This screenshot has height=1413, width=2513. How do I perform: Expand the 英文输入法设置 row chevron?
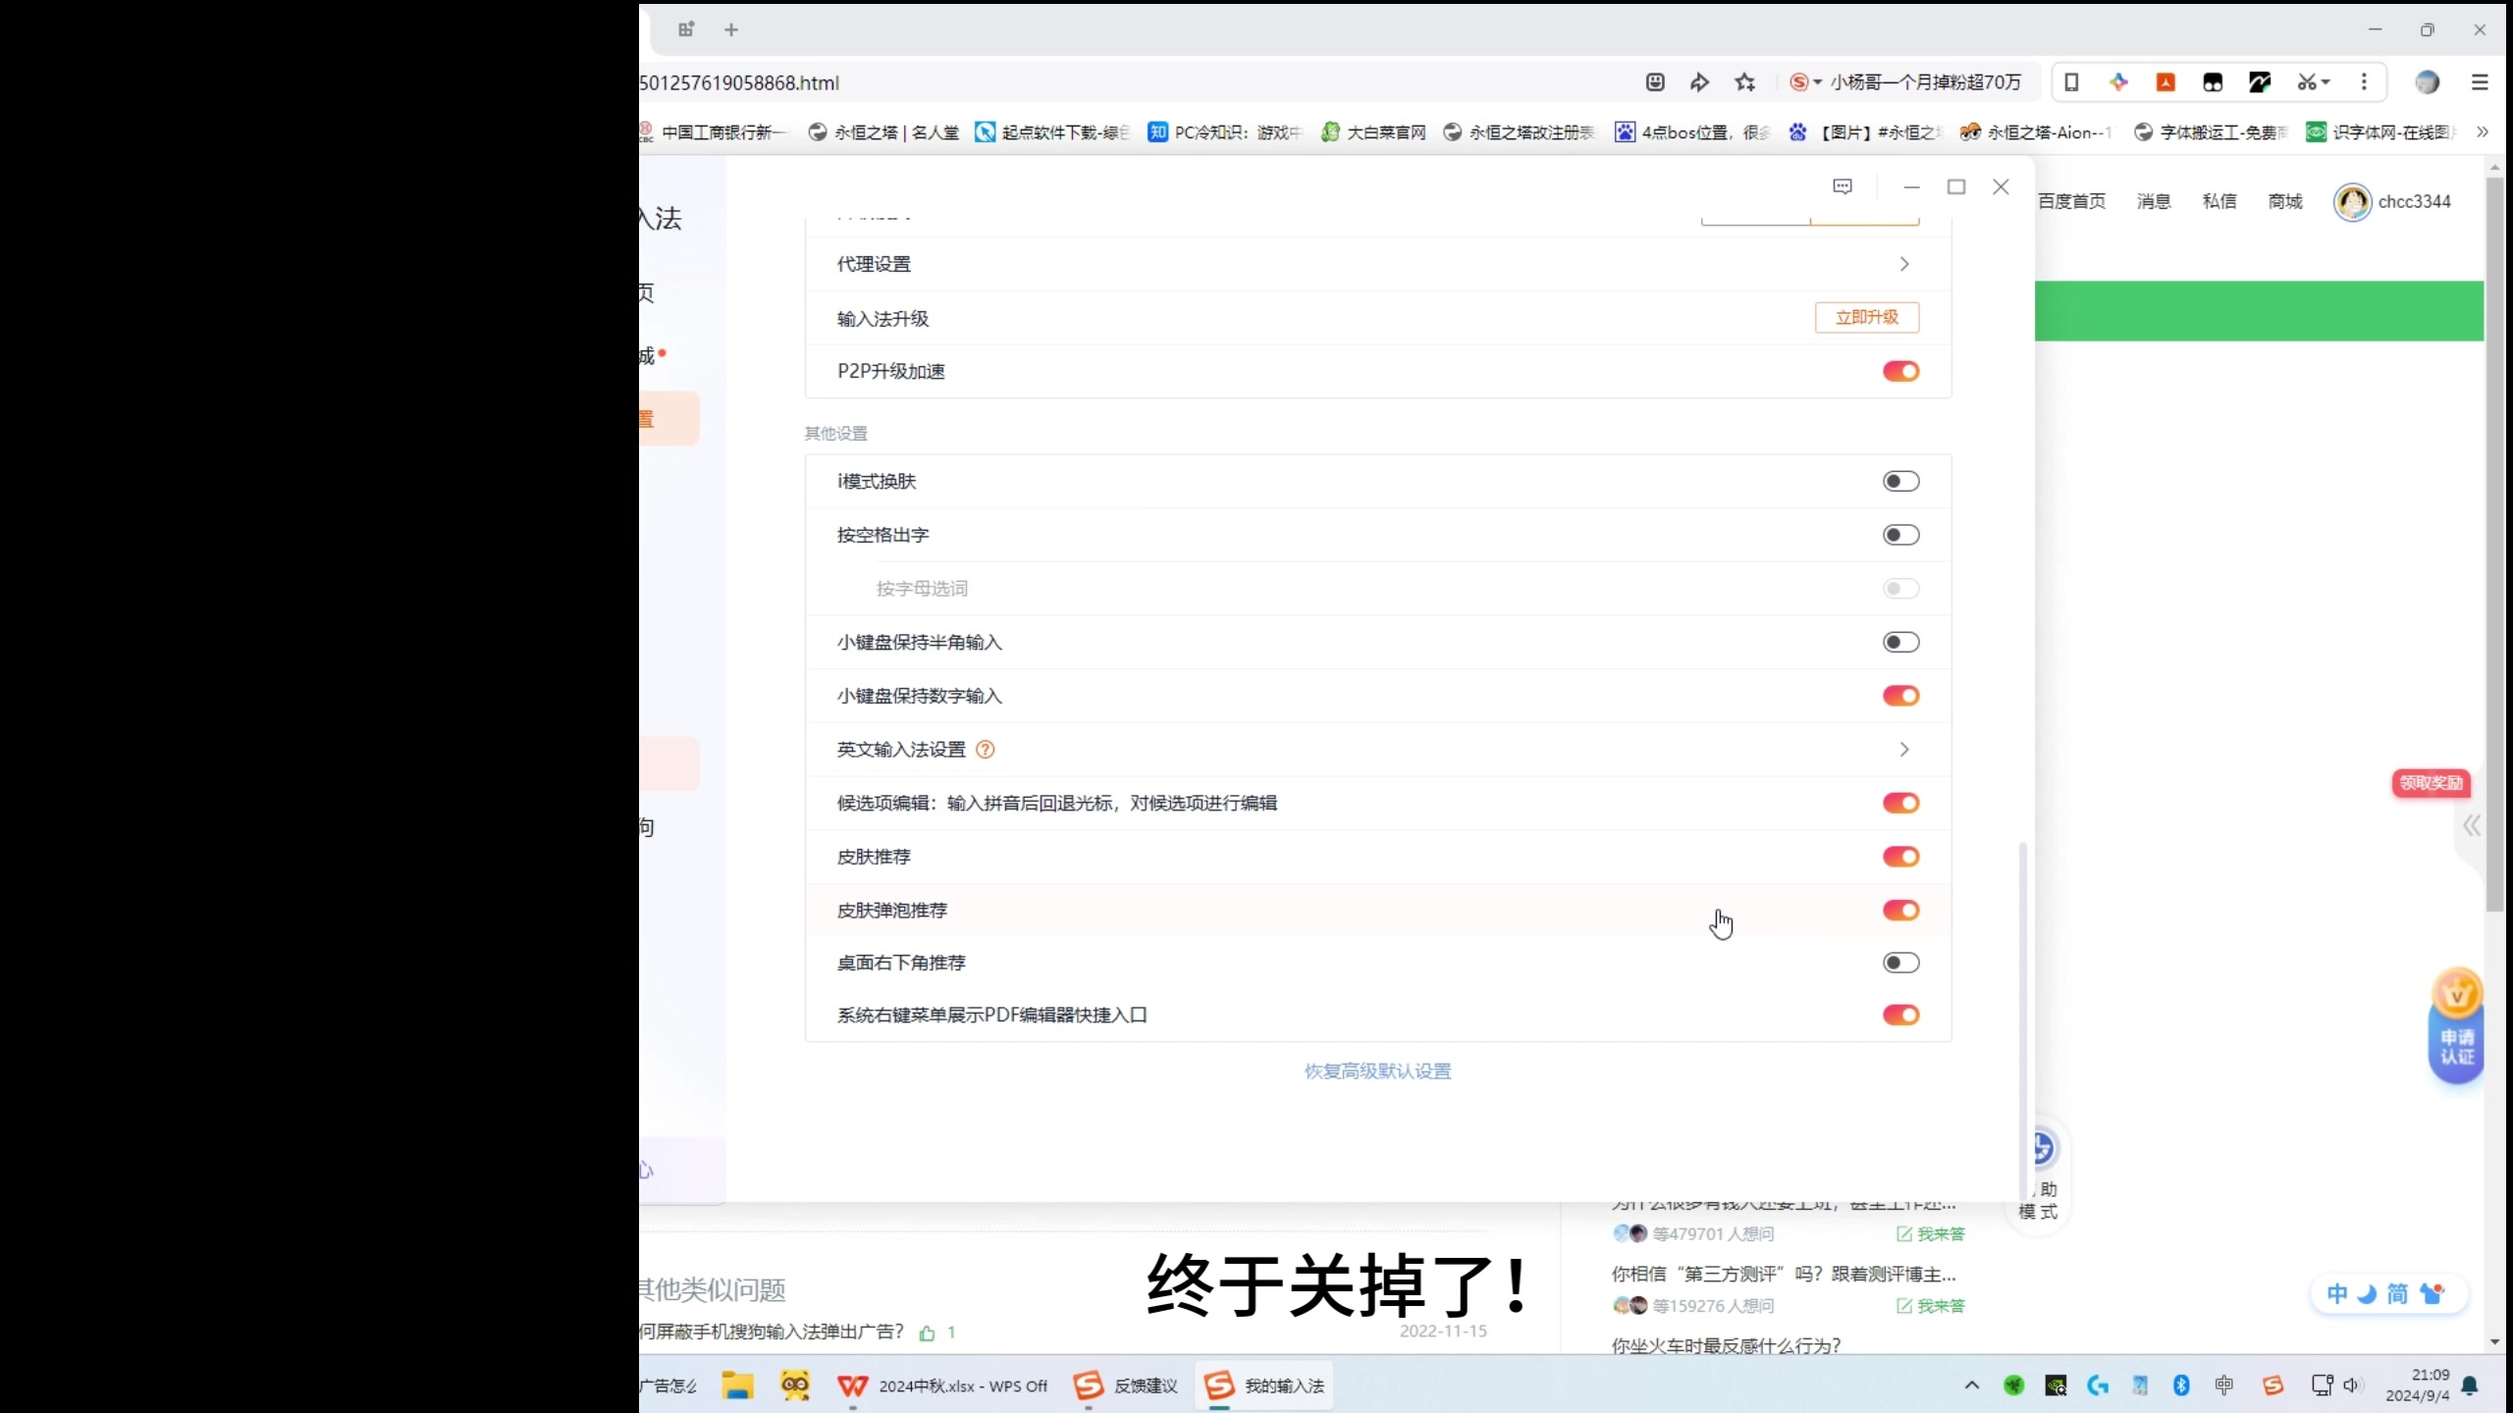coord(1904,750)
